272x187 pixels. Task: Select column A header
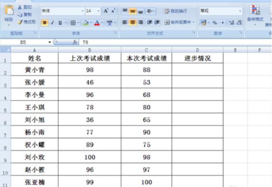pyautogui.click(x=35, y=50)
